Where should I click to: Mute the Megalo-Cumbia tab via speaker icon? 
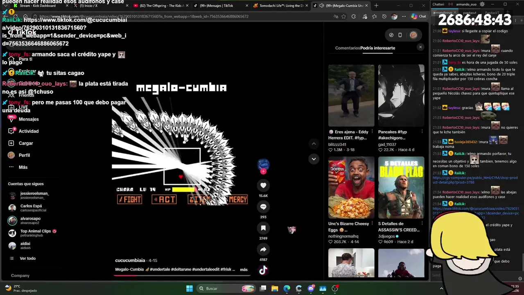321,6
